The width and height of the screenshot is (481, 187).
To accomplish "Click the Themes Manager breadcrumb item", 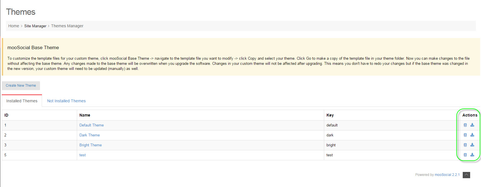I will tap(67, 26).
